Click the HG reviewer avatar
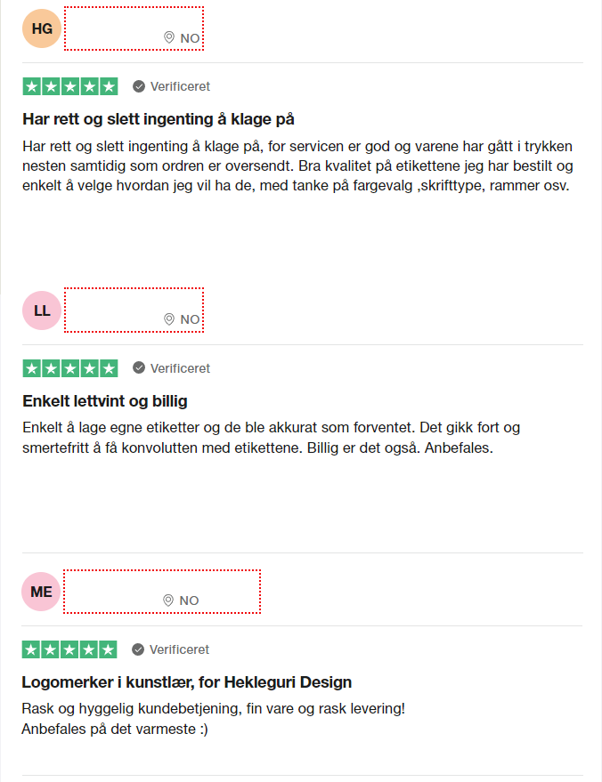Screen dimensions: 602x782 42,28
